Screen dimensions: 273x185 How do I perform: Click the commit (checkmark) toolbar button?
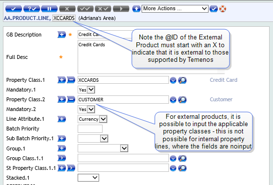pyautogui.click(x=14, y=9)
